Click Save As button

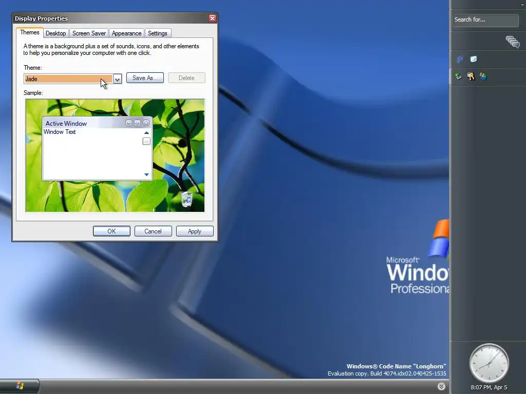click(x=145, y=78)
